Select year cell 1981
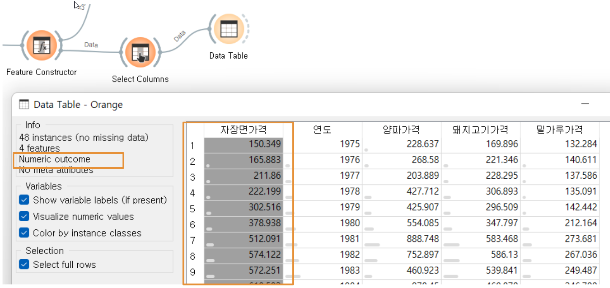This screenshot has height=288, width=610. pos(322,239)
